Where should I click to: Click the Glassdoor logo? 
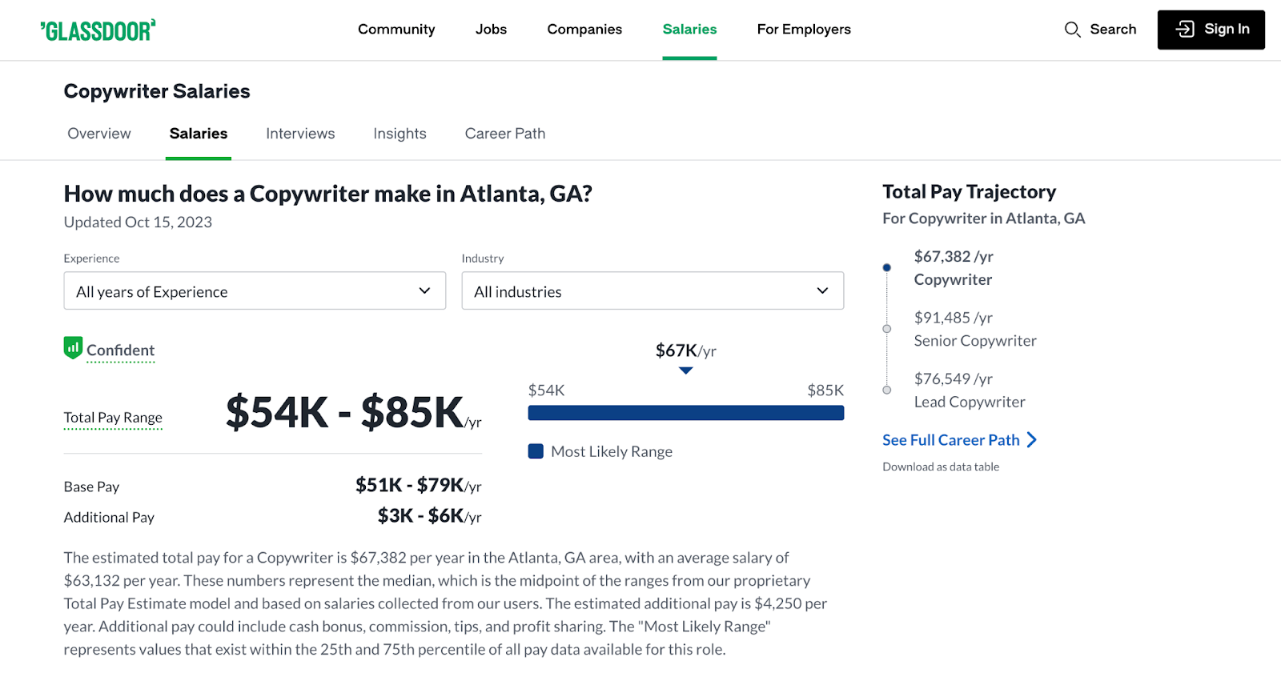97,29
